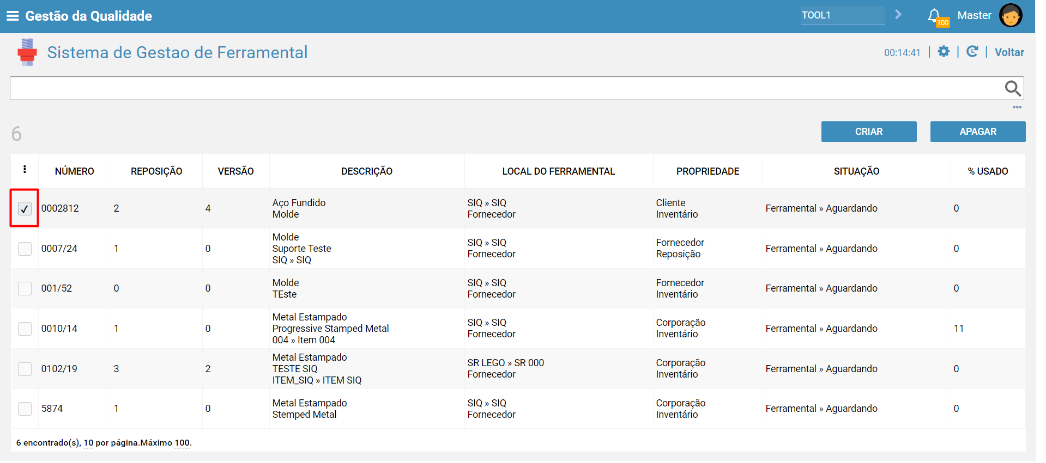Open tool number 5874

coord(52,409)
